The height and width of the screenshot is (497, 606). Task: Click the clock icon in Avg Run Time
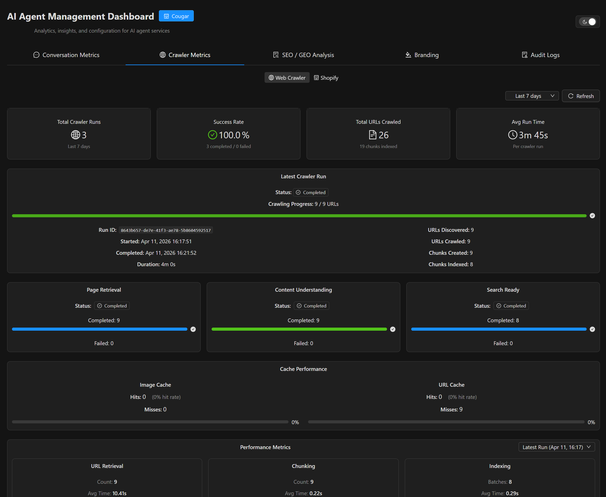click(x=513, y=135)
